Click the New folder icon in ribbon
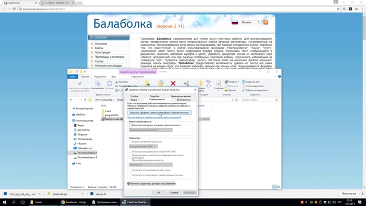Image resolution: width=366 pixels, height=206 pixels. 201,84
